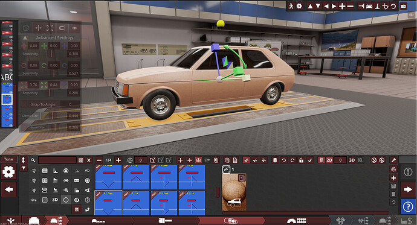Select the first headlight fixture category
417x225 pixels.
[x=34, y=171]
